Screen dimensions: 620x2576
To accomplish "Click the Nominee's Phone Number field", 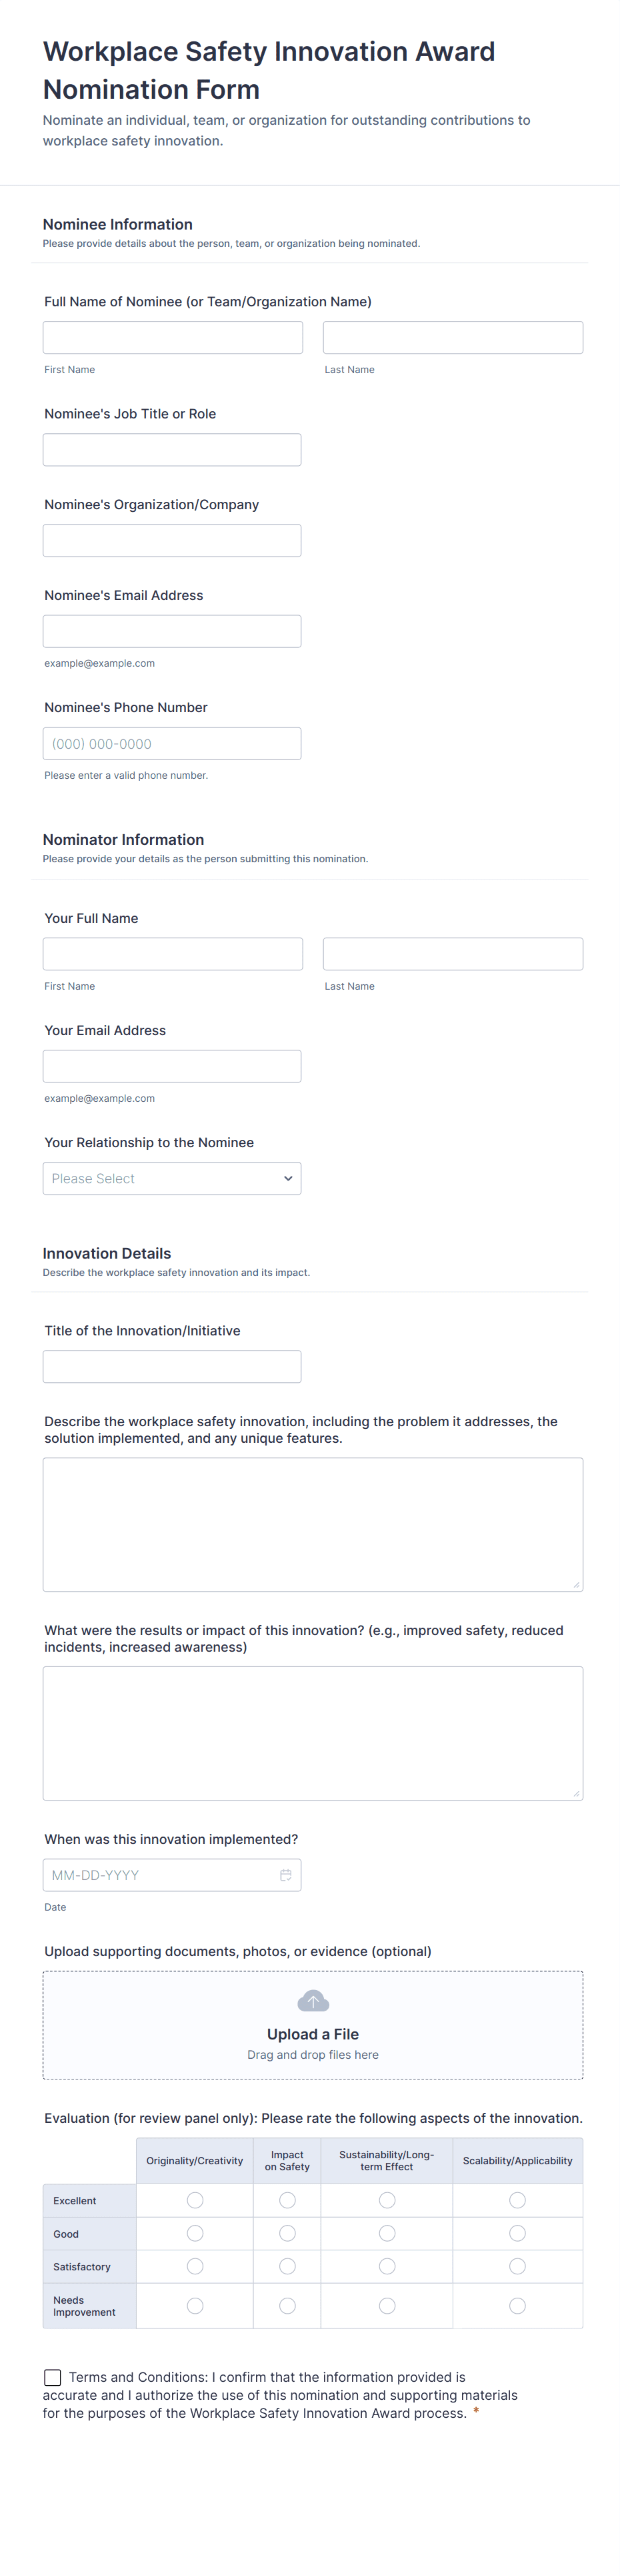I will click(x=172, y=743).
